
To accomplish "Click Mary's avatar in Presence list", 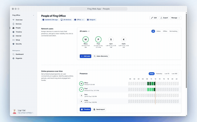I will [x=81, y=84].
